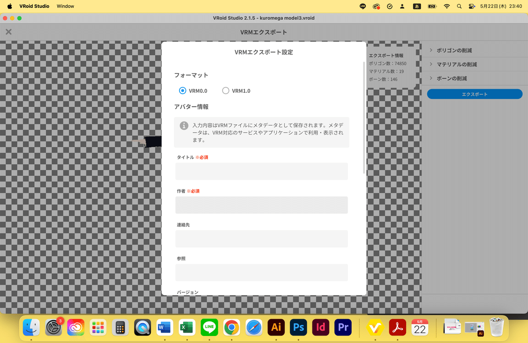Click the タイトル input field
Screen dimensions: 528x343
[261, 171]
